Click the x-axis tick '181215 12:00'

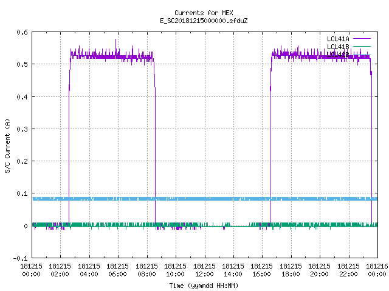tap(204, 270)
